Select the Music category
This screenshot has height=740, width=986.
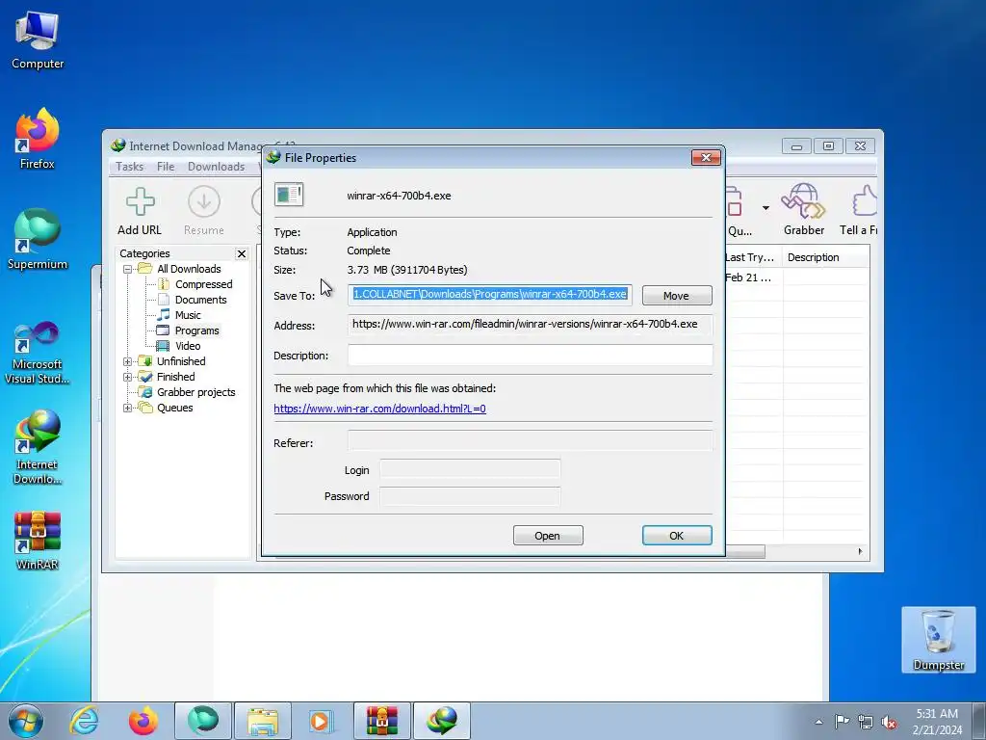(x=188, y=315)
